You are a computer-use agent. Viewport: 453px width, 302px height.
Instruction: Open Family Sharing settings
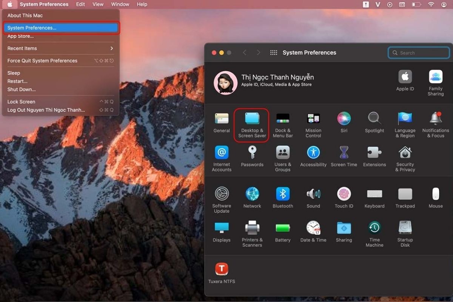436,83
